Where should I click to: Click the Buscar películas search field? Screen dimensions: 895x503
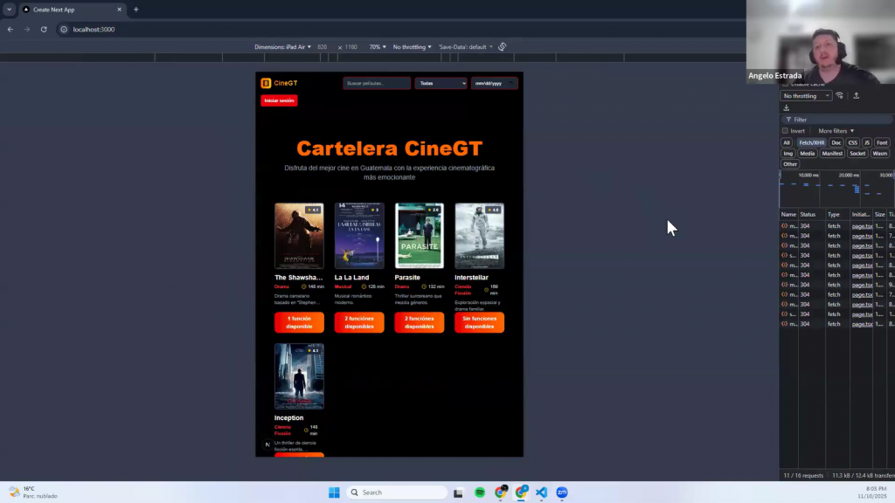coord(376,84)
